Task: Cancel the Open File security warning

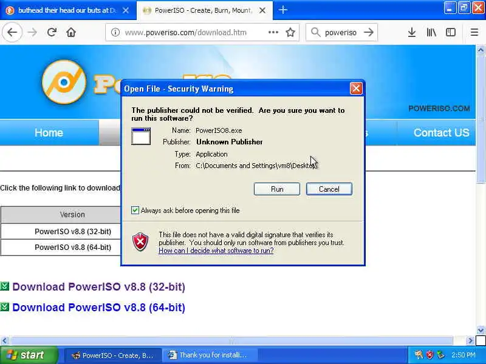Action: (329, 189)
